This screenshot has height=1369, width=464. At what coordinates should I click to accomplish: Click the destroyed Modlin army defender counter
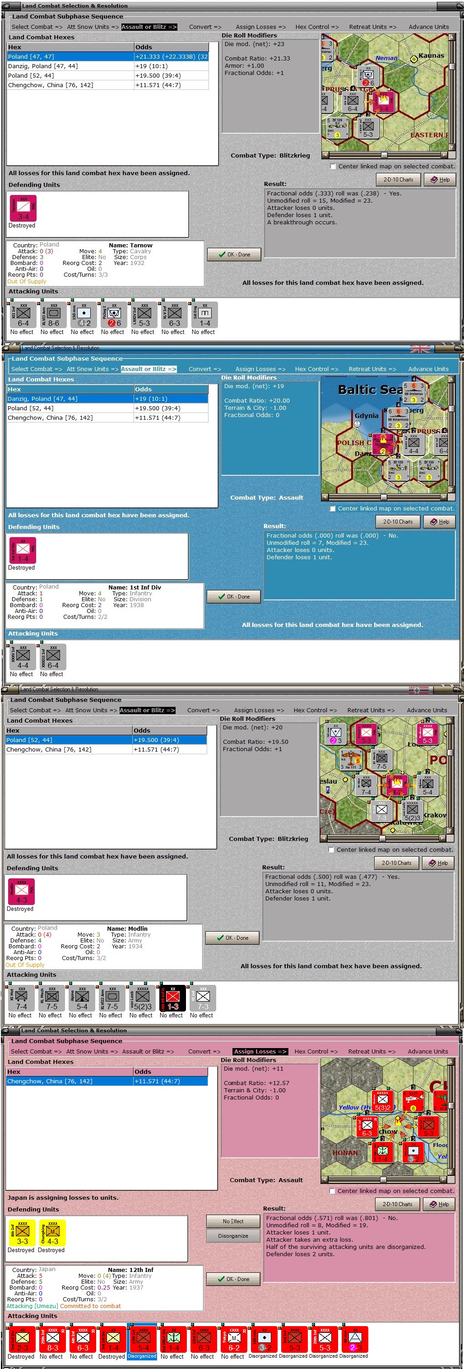21,892
